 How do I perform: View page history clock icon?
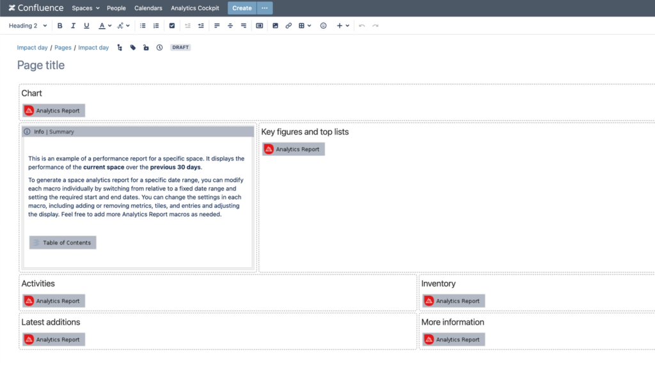tap(159, 47)
